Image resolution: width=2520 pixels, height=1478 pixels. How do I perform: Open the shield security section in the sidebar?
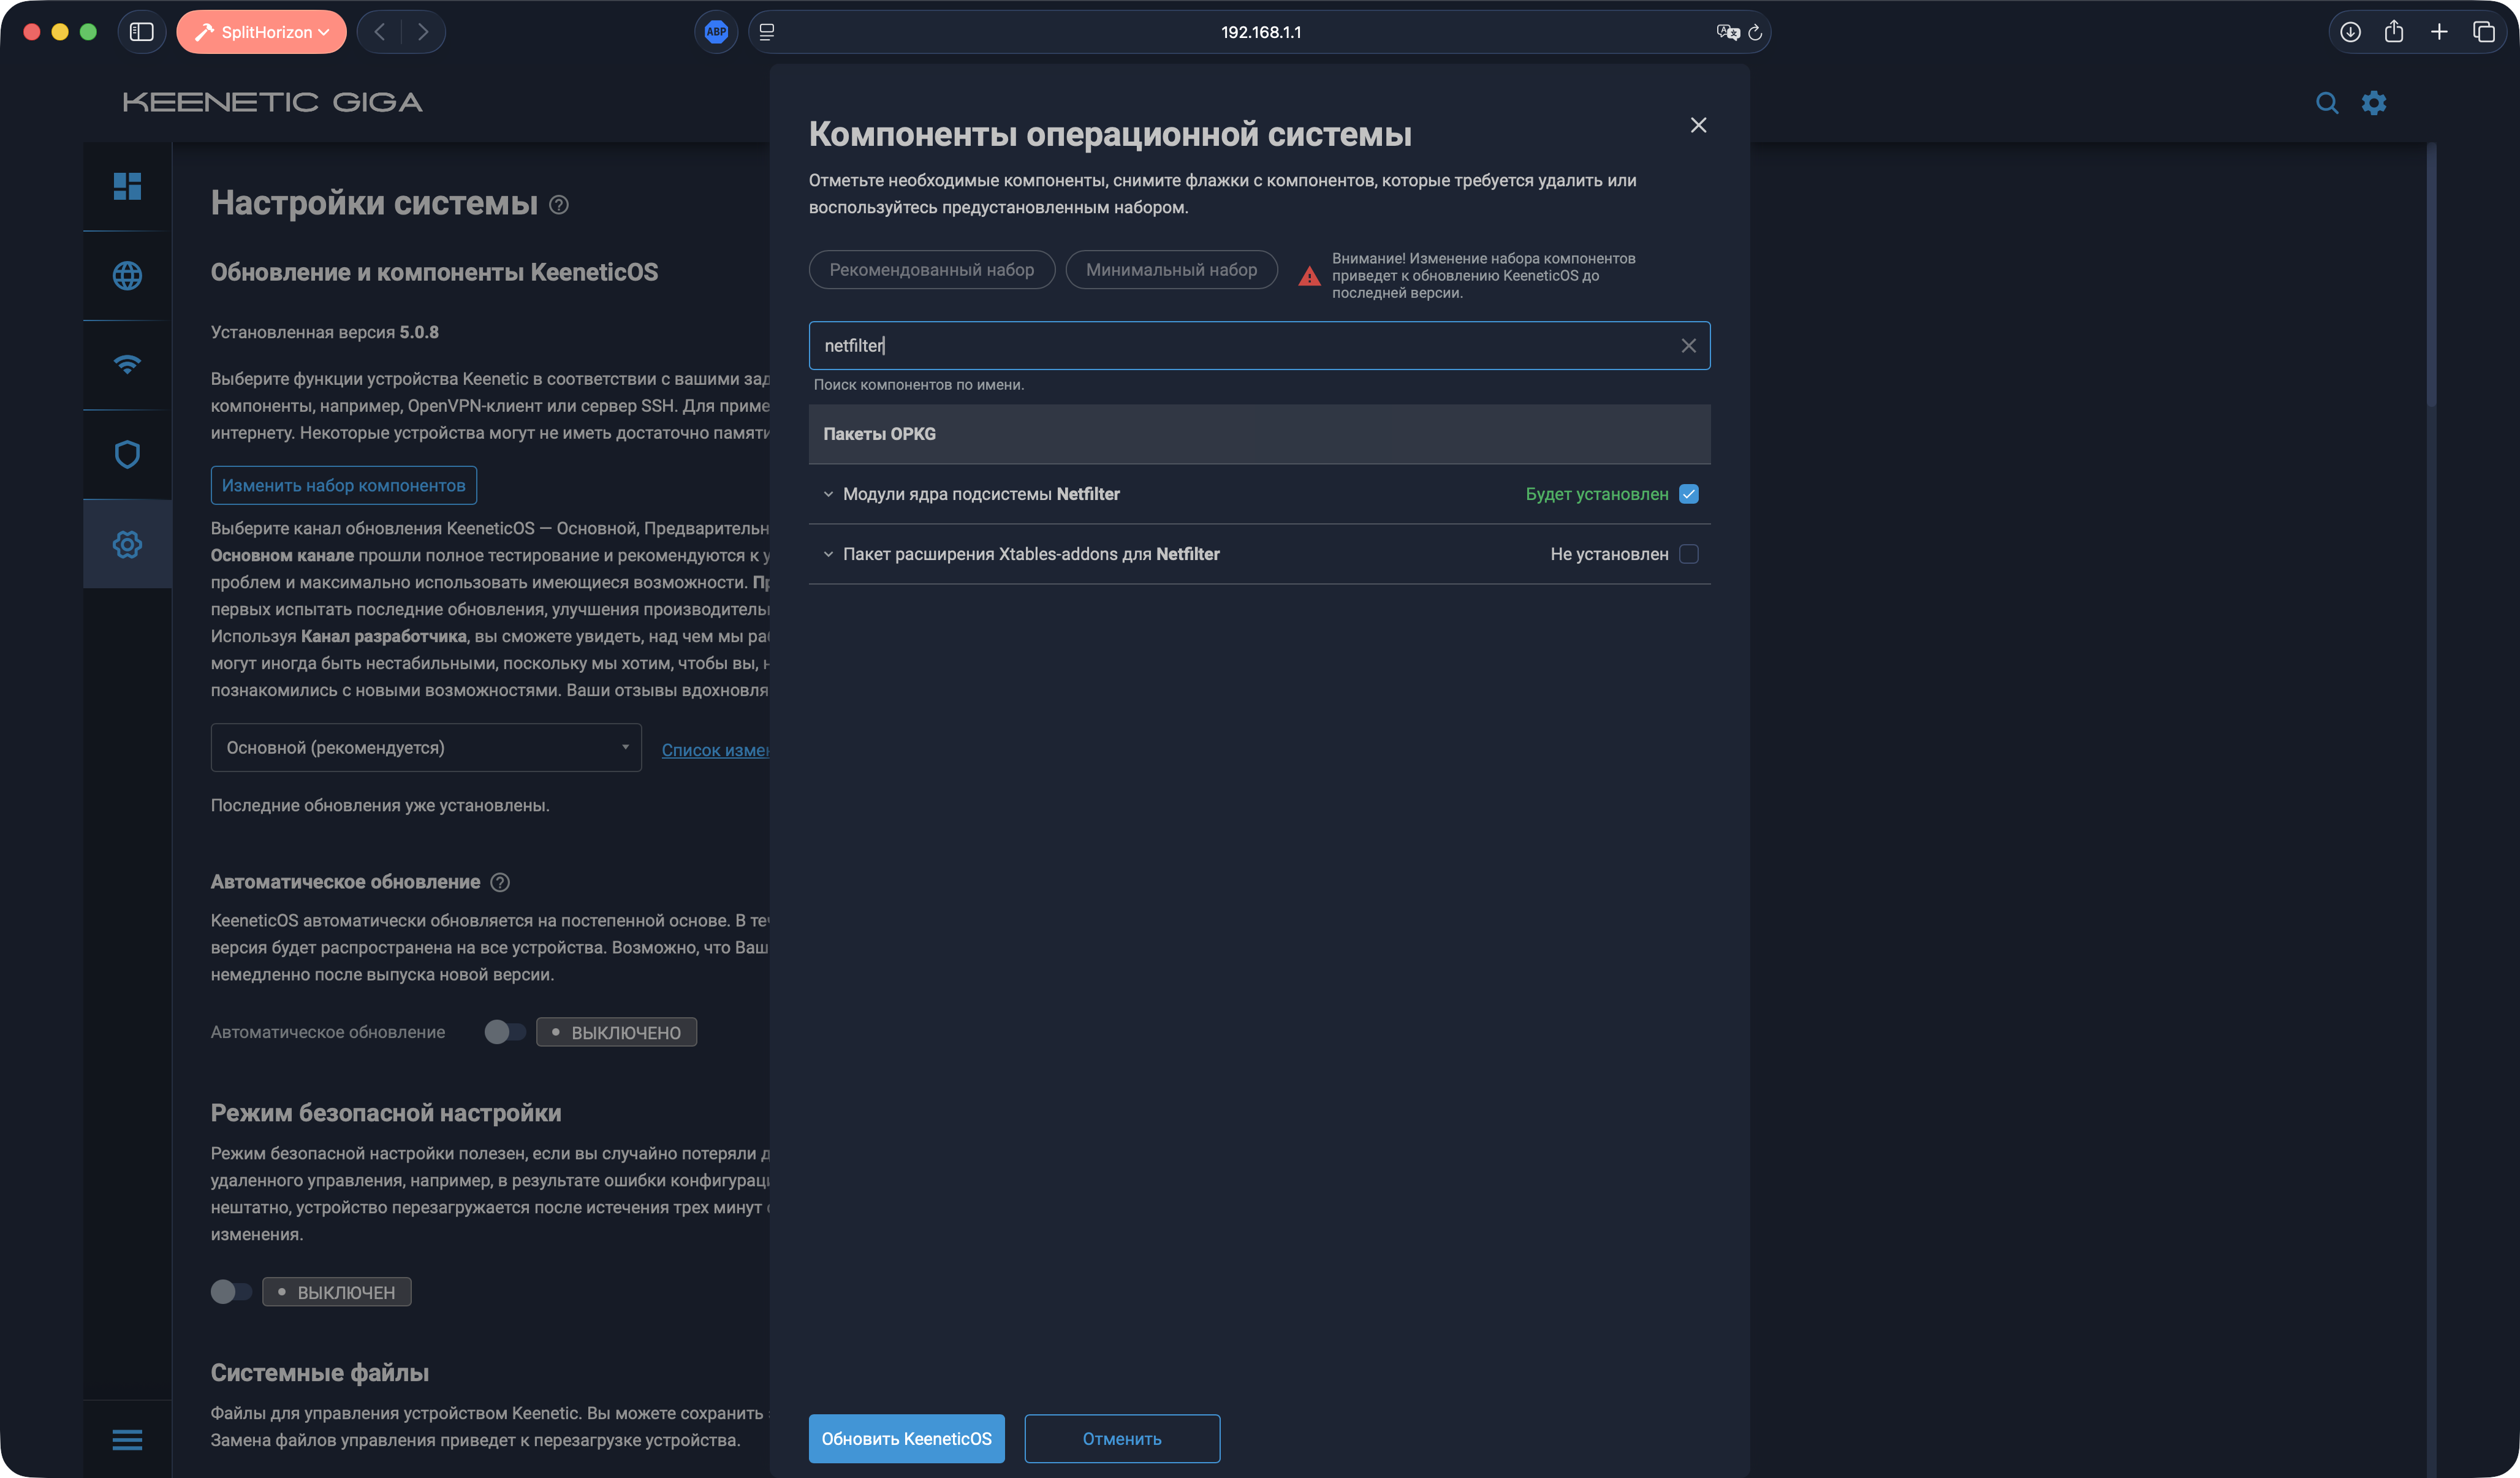pos(127,454)
